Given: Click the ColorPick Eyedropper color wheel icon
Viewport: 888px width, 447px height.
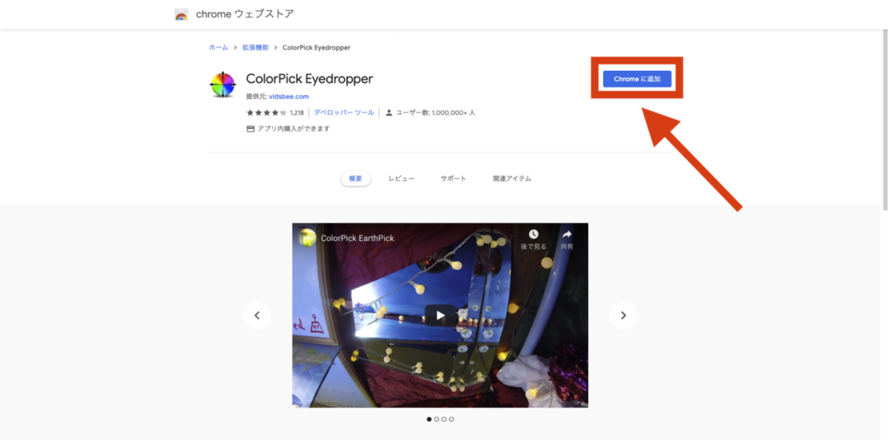Looking at the screenshot, I should 223,85.
